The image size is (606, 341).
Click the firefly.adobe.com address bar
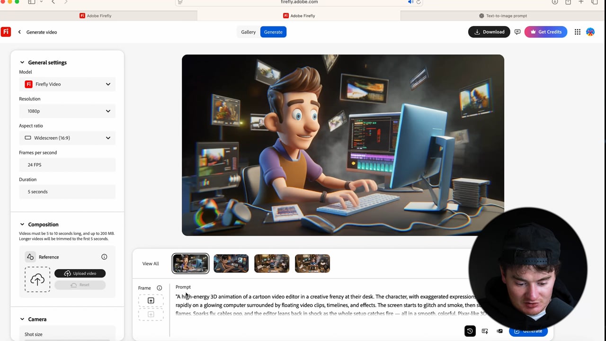[x=299, y=2]
